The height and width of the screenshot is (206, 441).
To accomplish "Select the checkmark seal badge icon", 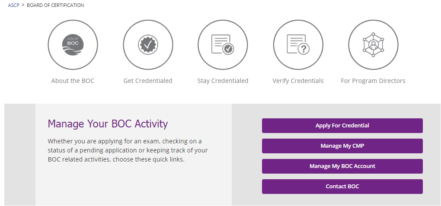I will 148,44.
